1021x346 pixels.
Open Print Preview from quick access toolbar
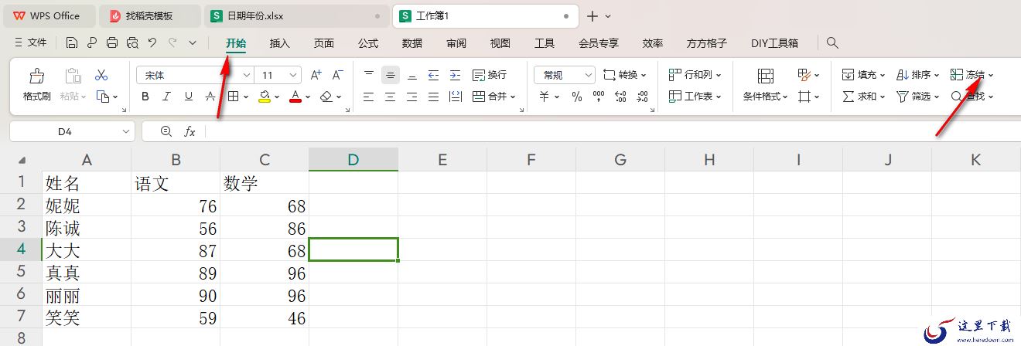point(132,43)
